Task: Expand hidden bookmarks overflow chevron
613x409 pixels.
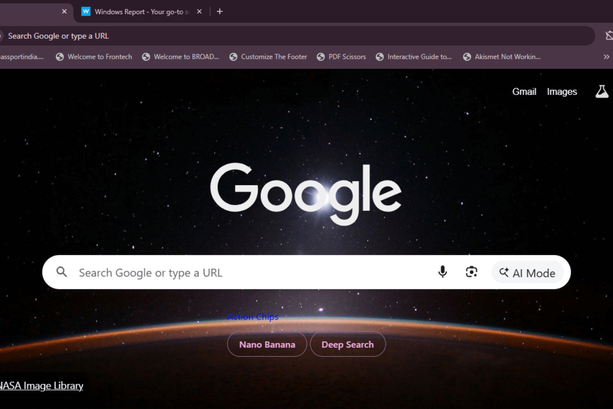Action: click(606, 57)
